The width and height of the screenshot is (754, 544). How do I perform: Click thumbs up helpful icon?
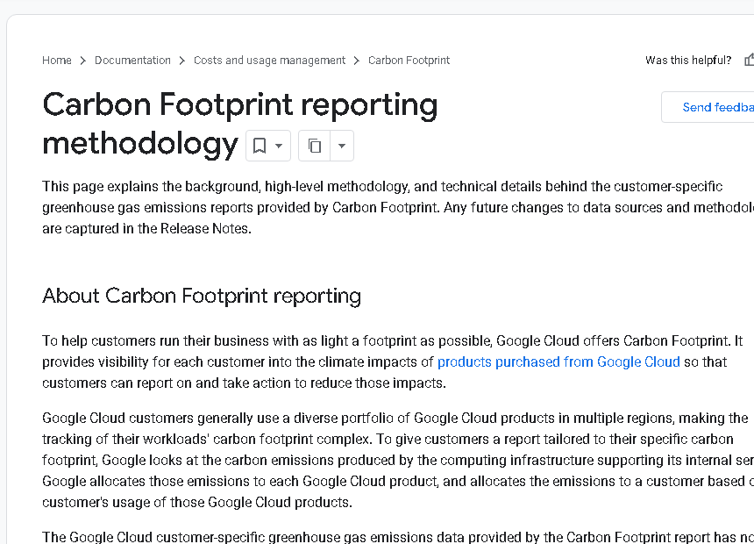[750, 60]
